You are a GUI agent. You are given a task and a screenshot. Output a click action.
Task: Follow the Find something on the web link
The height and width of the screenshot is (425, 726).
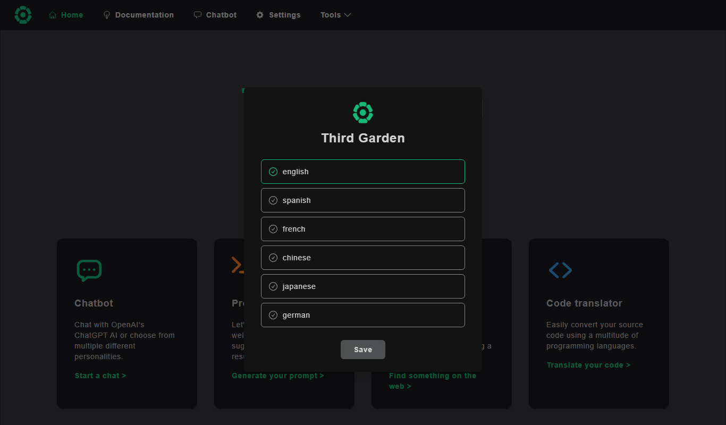433,381
